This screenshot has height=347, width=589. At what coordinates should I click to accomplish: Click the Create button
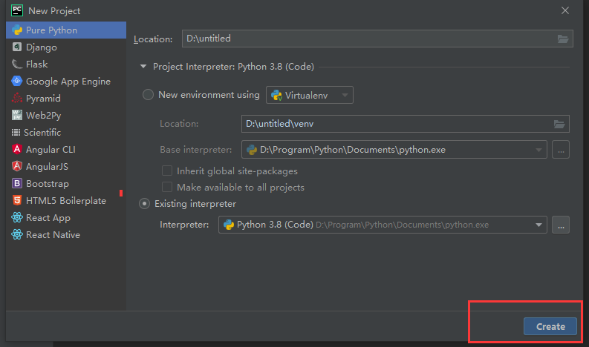(550, 326)
